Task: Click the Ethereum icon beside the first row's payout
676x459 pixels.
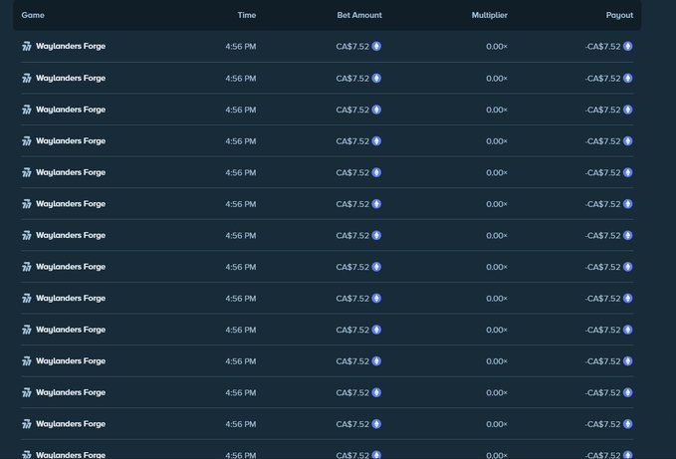Action: (x=627, y=46)
